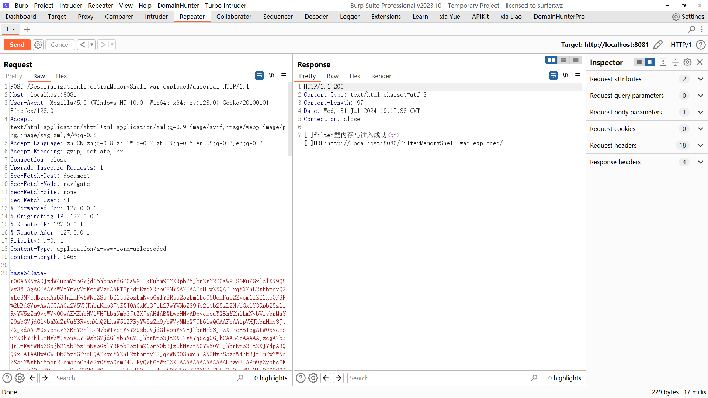Switch response view to Raw
The height and width of the screenshot is (398, 708).
332,76
